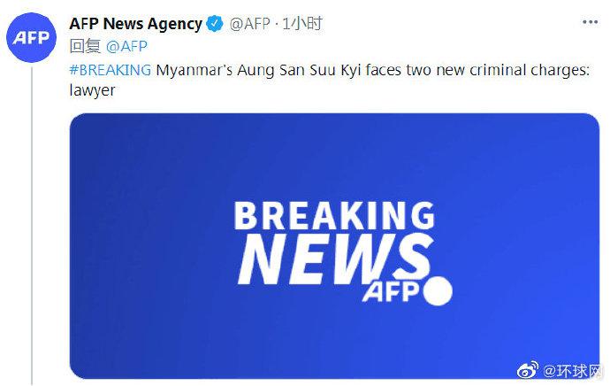Click the 回复 reply label
Image resolution: width=610 pixels, height=386 pixels.
point(83,46)
